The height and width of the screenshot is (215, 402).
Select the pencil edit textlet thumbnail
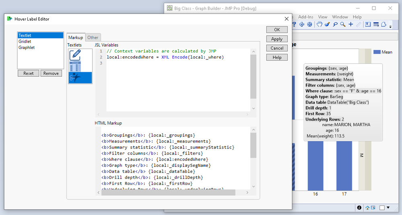(75, 55)
